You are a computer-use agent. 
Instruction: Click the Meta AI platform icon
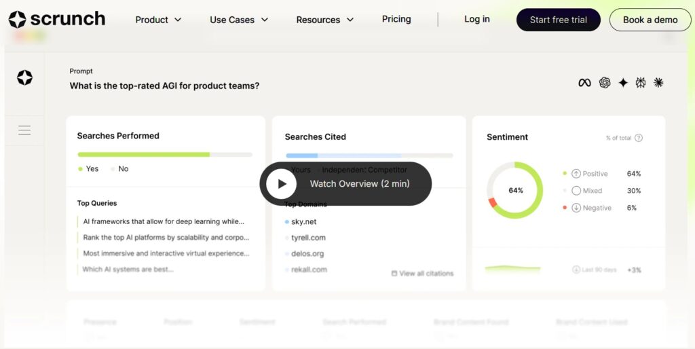tap(584, 83)
